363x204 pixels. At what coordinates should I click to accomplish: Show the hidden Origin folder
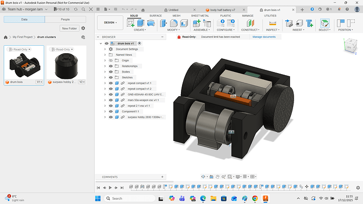pyautogui.click(x=110, y=60)
